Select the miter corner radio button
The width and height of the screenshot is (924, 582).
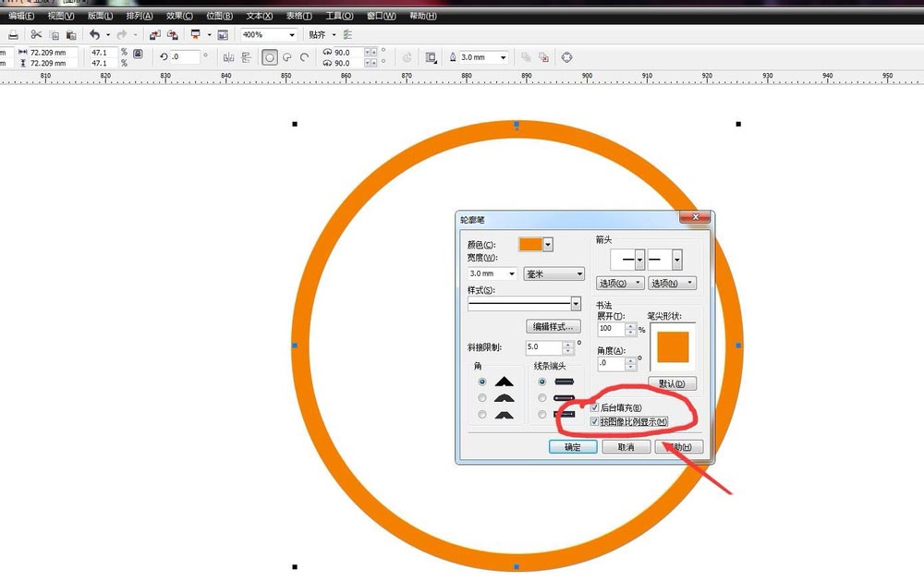click(x=482, y=382)
